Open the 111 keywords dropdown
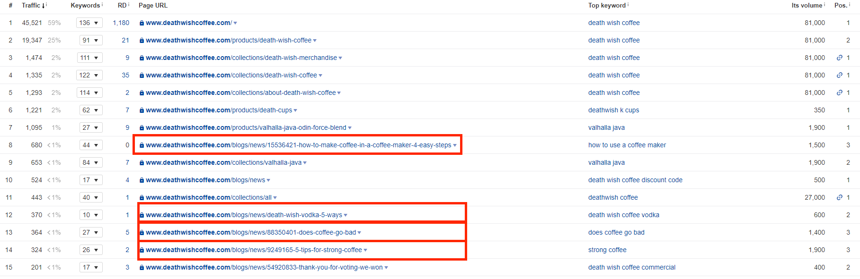The image size is (860, 279). click(x=90, y=58)
